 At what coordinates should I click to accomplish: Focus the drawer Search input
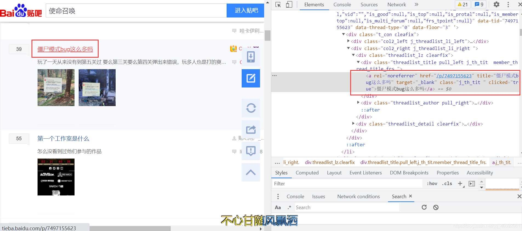tap(347, 207)
